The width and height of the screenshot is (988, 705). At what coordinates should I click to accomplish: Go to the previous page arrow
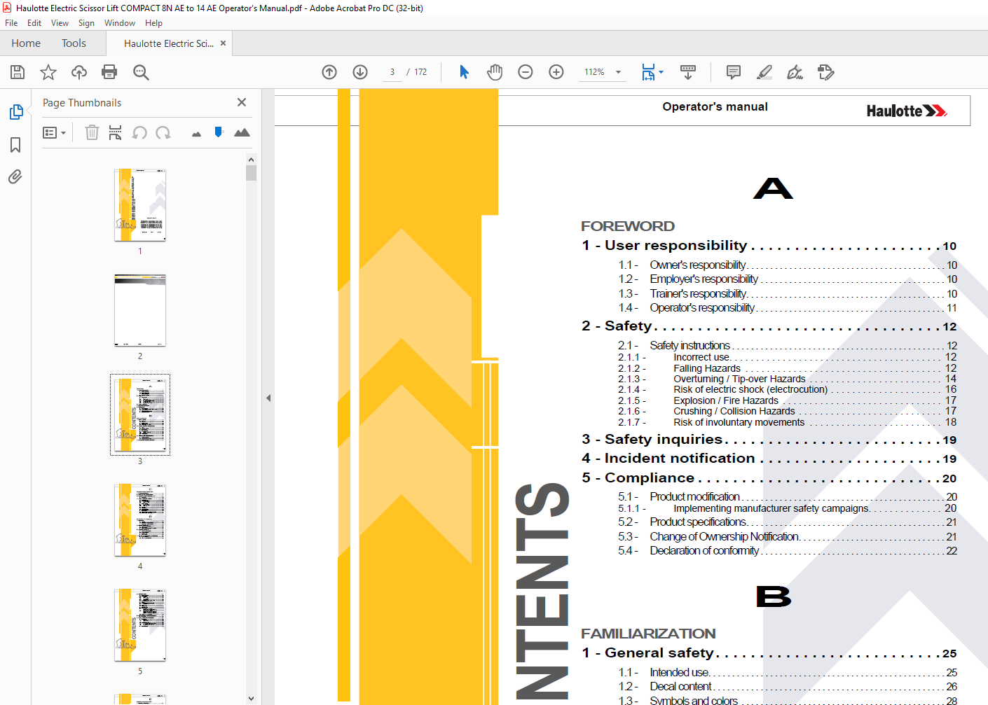(x=329, y=72)
